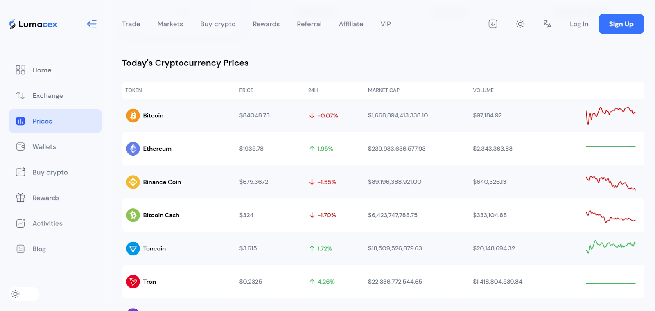Open Activities label in sidebar
The width and height of the screenshot is (655, 311).
pyautogui.click(x=47, y=223)
